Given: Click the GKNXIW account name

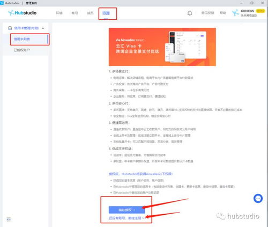Looking at the screenshot, I should [247, 11].
